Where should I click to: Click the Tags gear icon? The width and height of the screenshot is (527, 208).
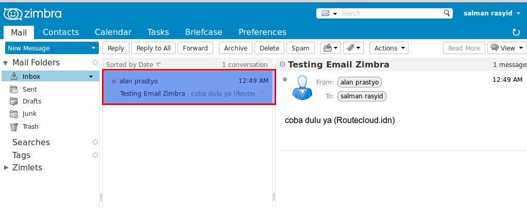(x=95, y=155)
